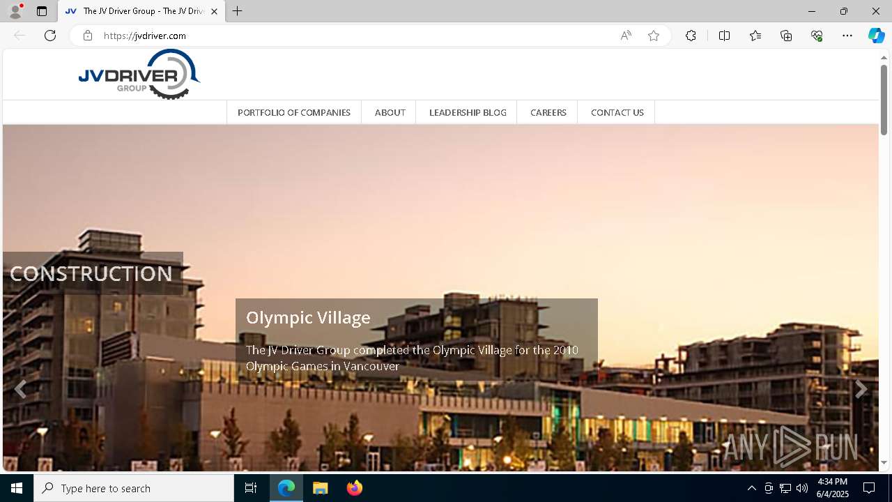Open Browser essentials heart icon
Image resolution: width=892 pixels, height=502 pixels.
click(x=817, y=36)
